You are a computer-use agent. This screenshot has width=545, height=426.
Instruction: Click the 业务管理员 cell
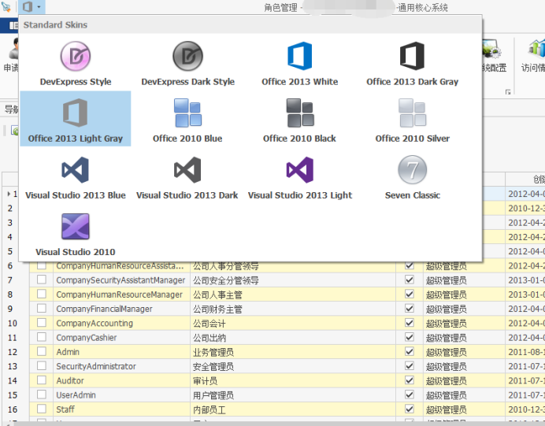pos(293,352)
